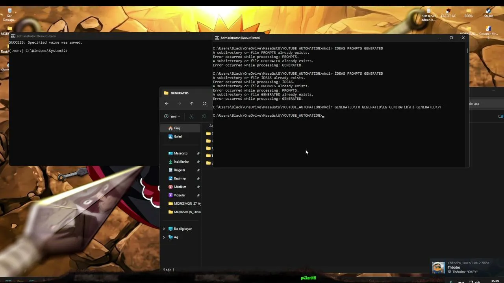Screen dimensions: 504x283
Task: Select Bu bilgisayar in the sidebar
Action: click(x=180, y=229)
